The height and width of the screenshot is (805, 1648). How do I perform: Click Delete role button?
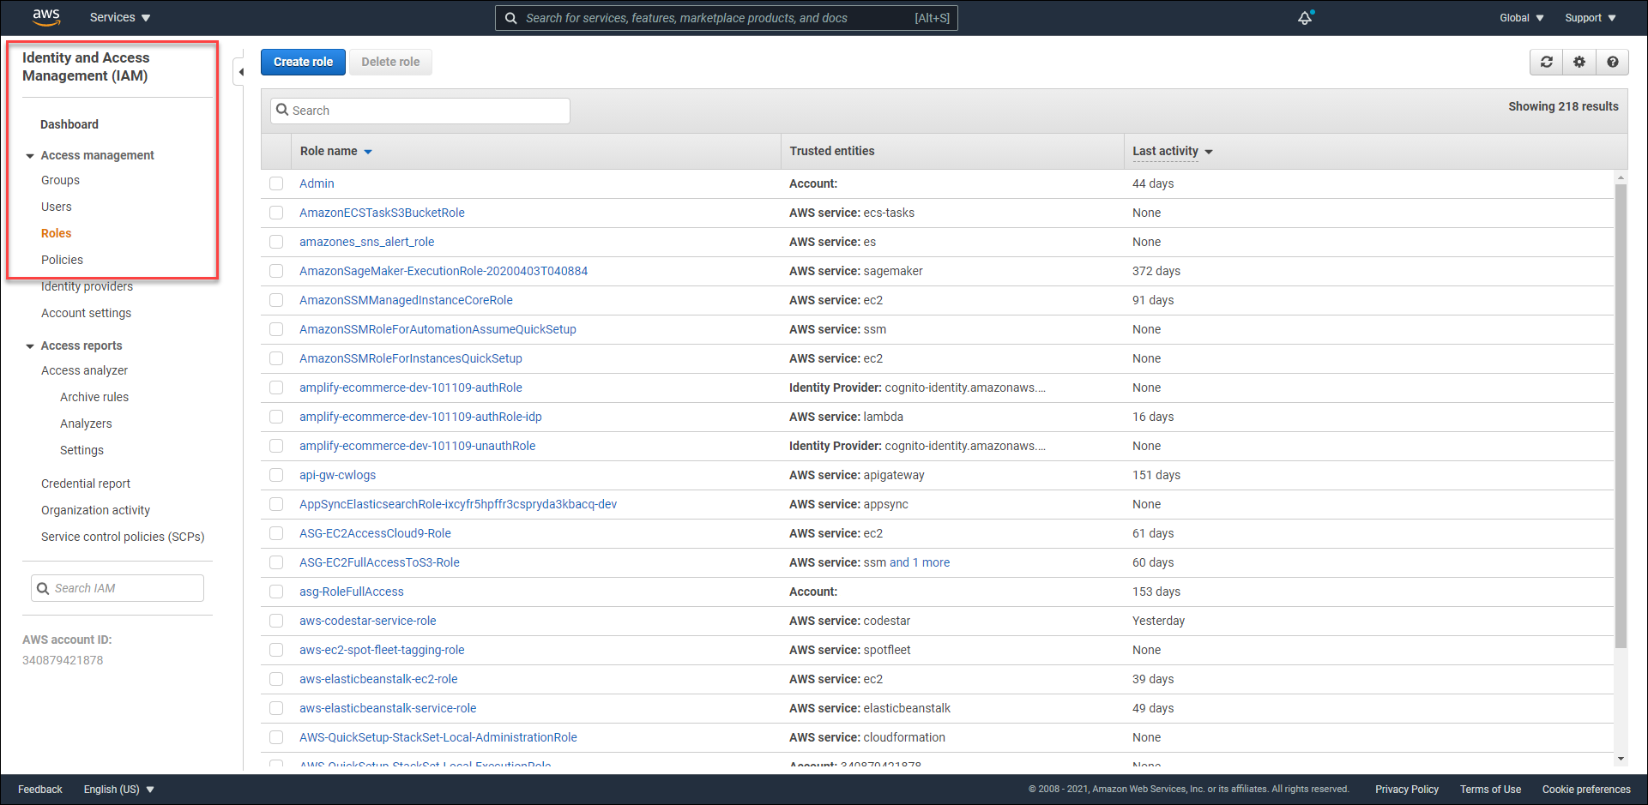(x=390, y=62)
